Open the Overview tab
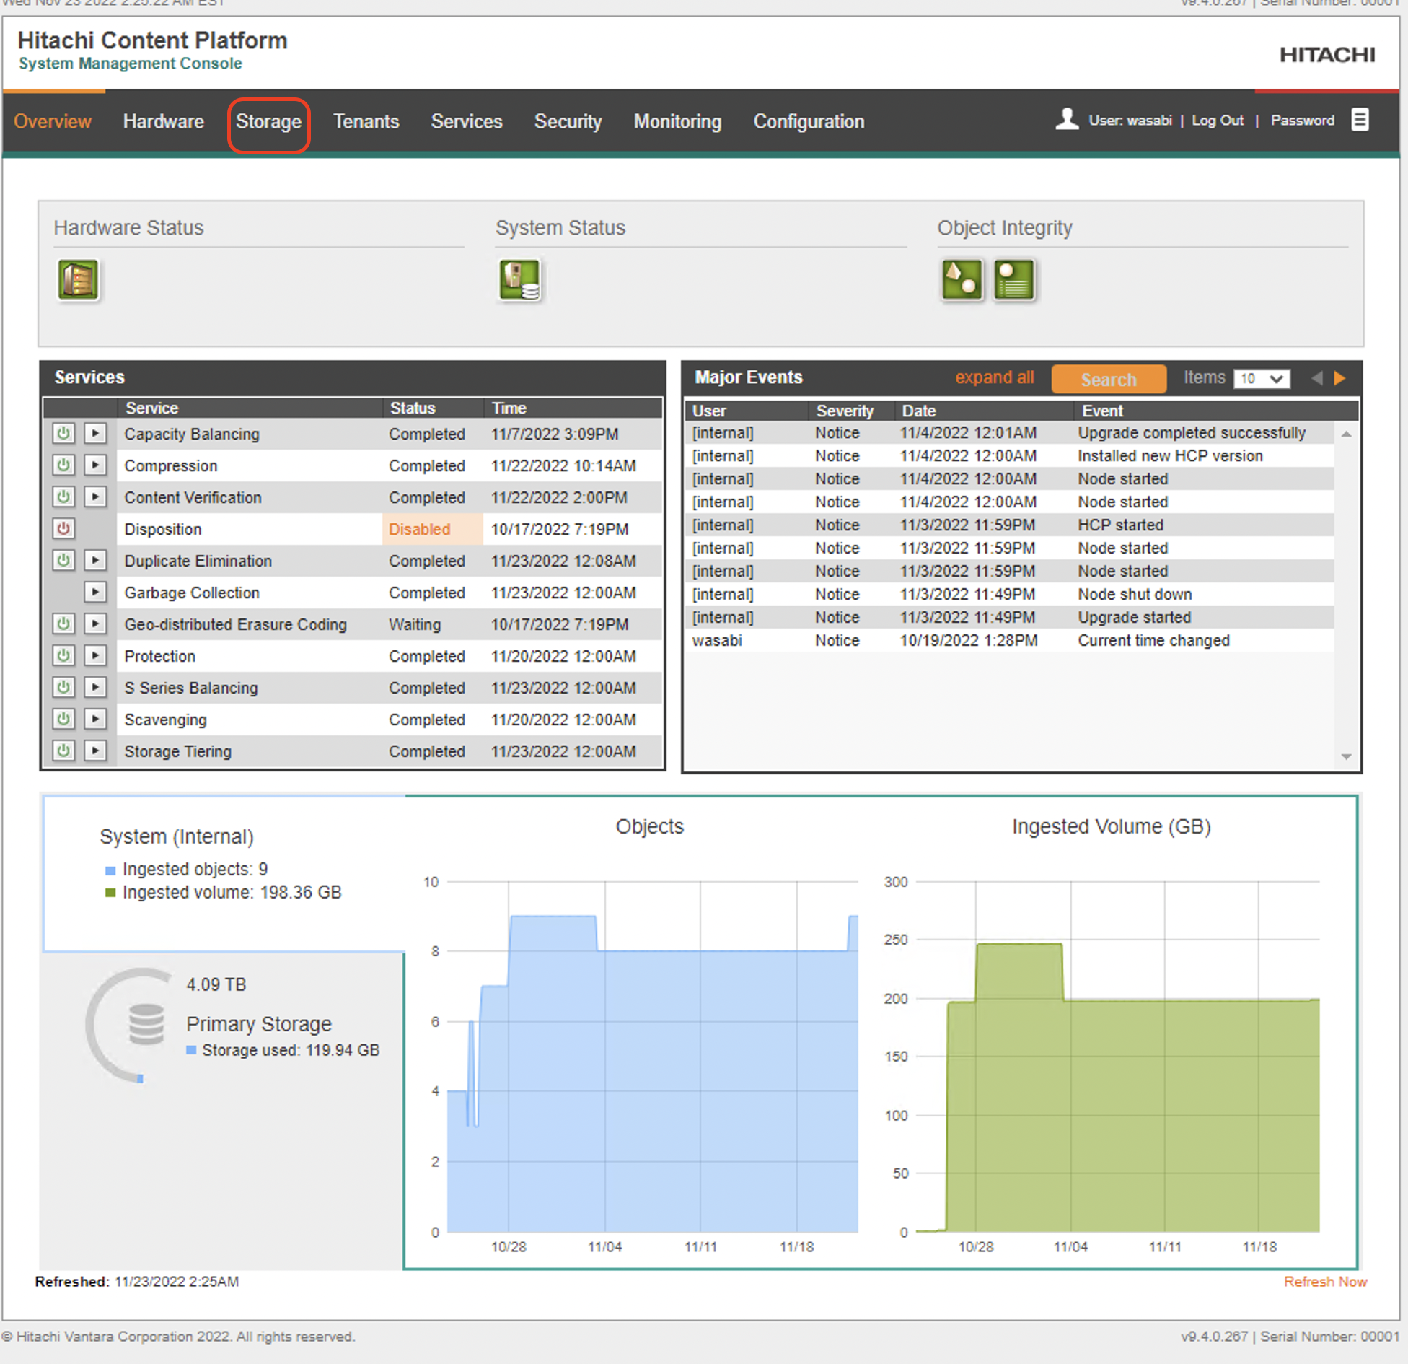 (53, 121)
